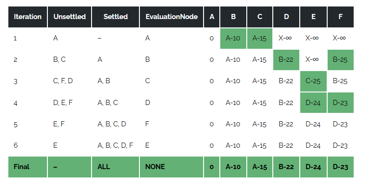Click the Unsettled column header
The height and width of the screenshot is (190, 369).
click(70, 17)
